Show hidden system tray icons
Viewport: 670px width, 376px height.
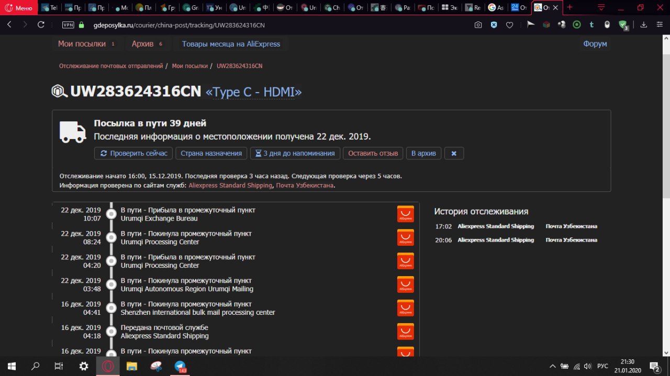click(x=552, y=367)
